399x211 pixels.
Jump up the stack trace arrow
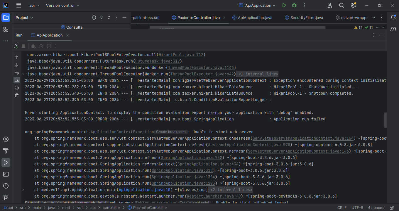tap(17, 57)
